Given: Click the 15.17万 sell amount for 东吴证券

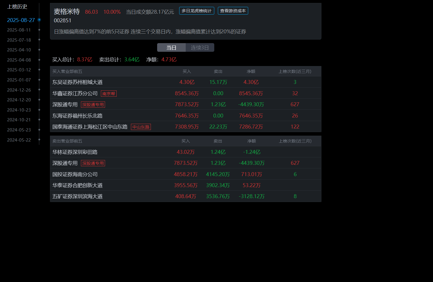Looking at the screenshot, I should tap(218, 82).
